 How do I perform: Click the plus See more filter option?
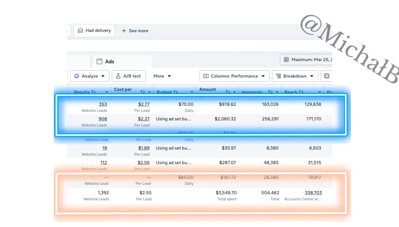pos(135,31)
